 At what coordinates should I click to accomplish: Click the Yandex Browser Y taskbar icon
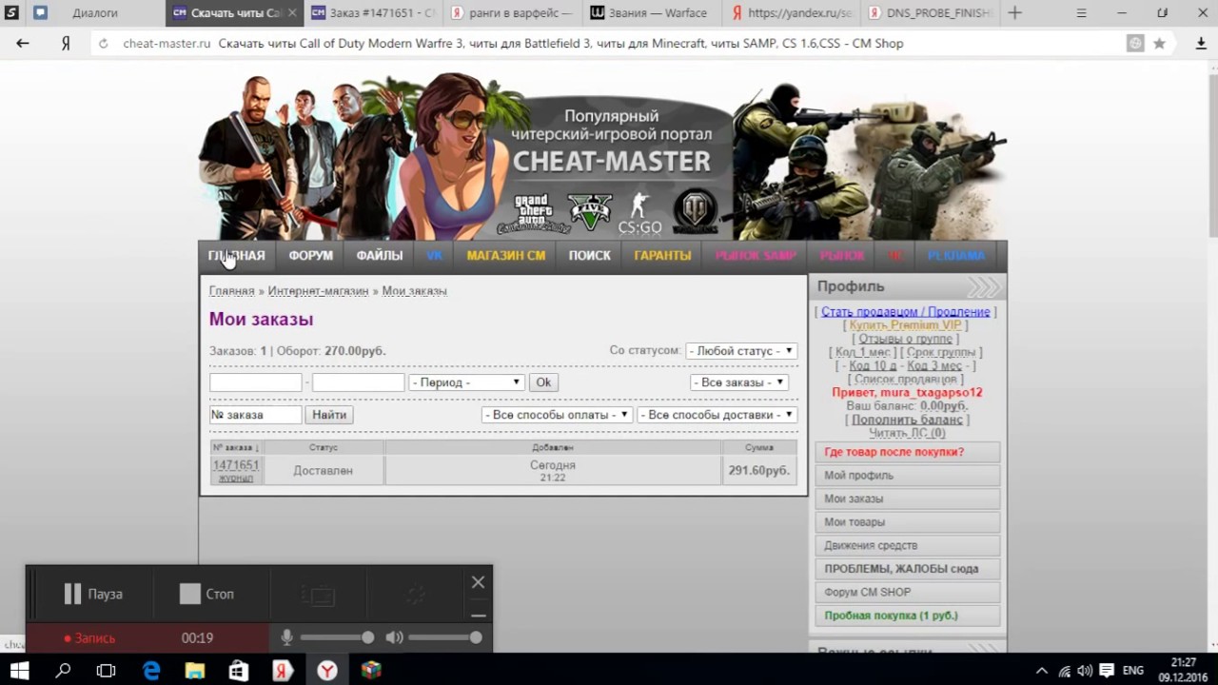[326, 670]
